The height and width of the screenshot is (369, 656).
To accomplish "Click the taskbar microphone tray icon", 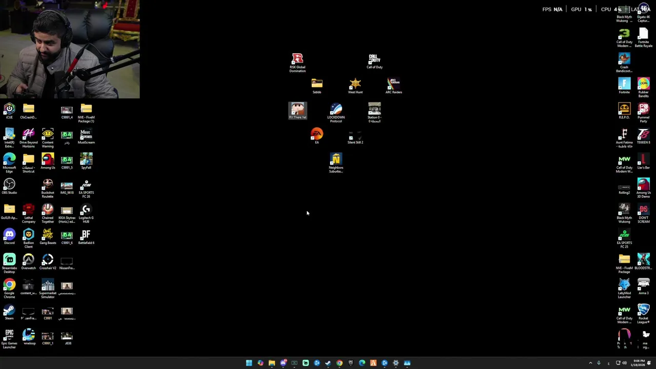I will [599, 363].
